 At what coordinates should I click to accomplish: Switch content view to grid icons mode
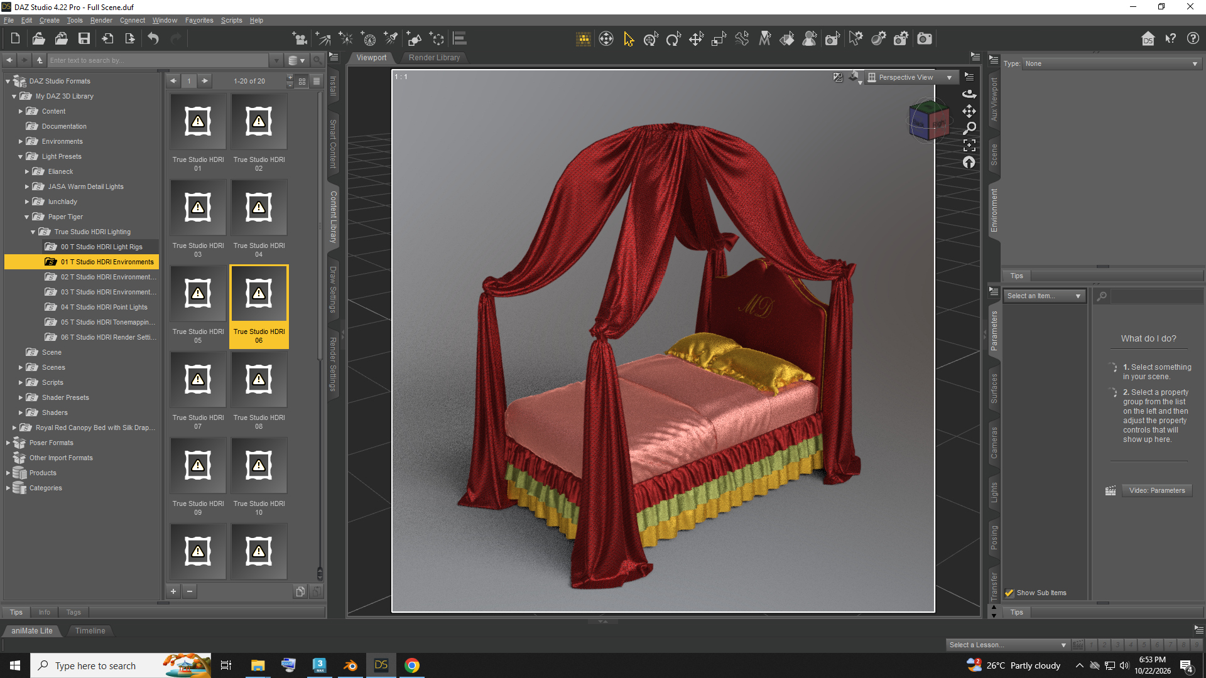pyautogui.click(x=302, y=81)
